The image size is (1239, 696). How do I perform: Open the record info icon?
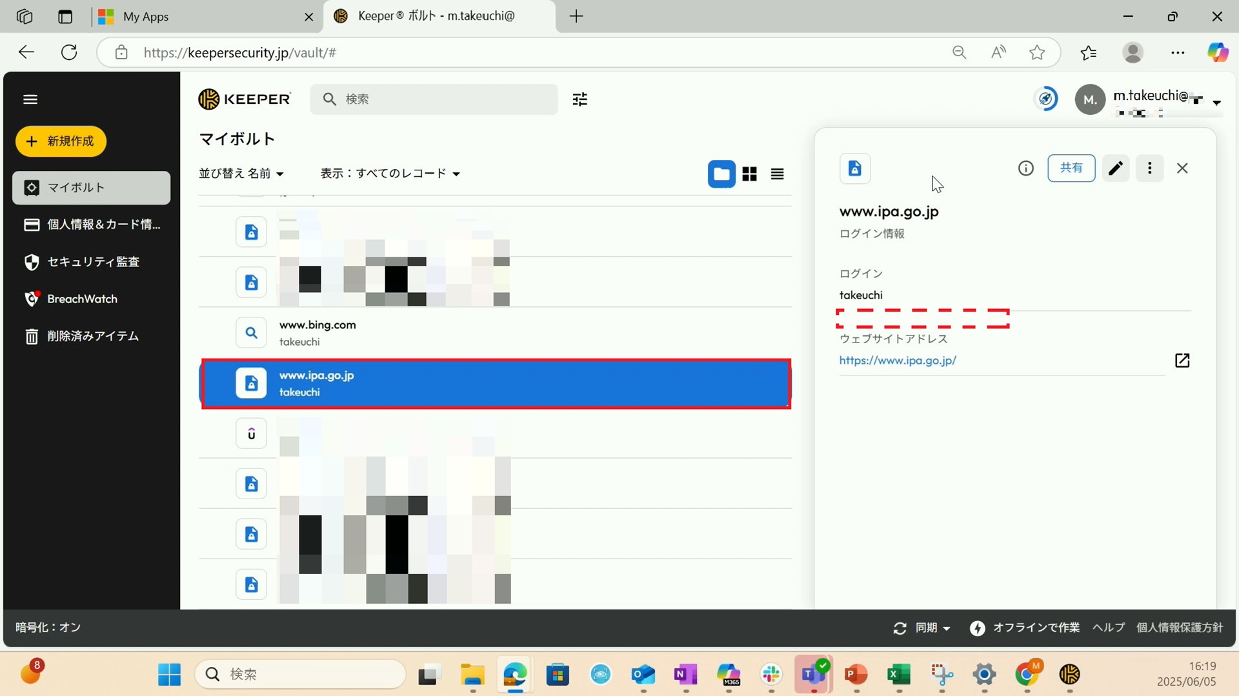[x=1025, y=168]
